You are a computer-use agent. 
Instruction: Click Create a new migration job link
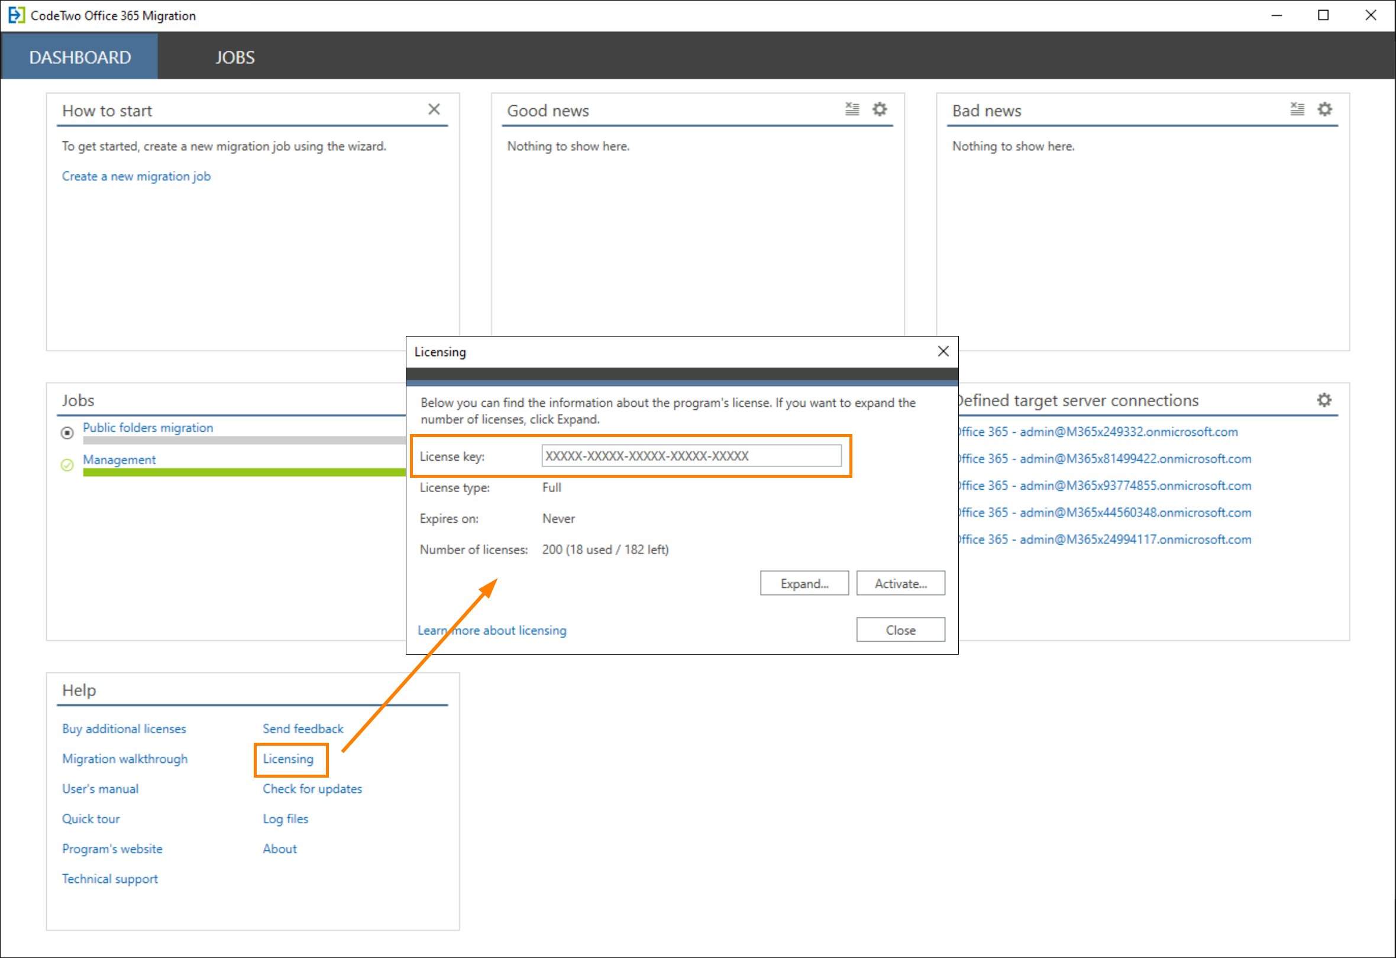click(137, 177)
